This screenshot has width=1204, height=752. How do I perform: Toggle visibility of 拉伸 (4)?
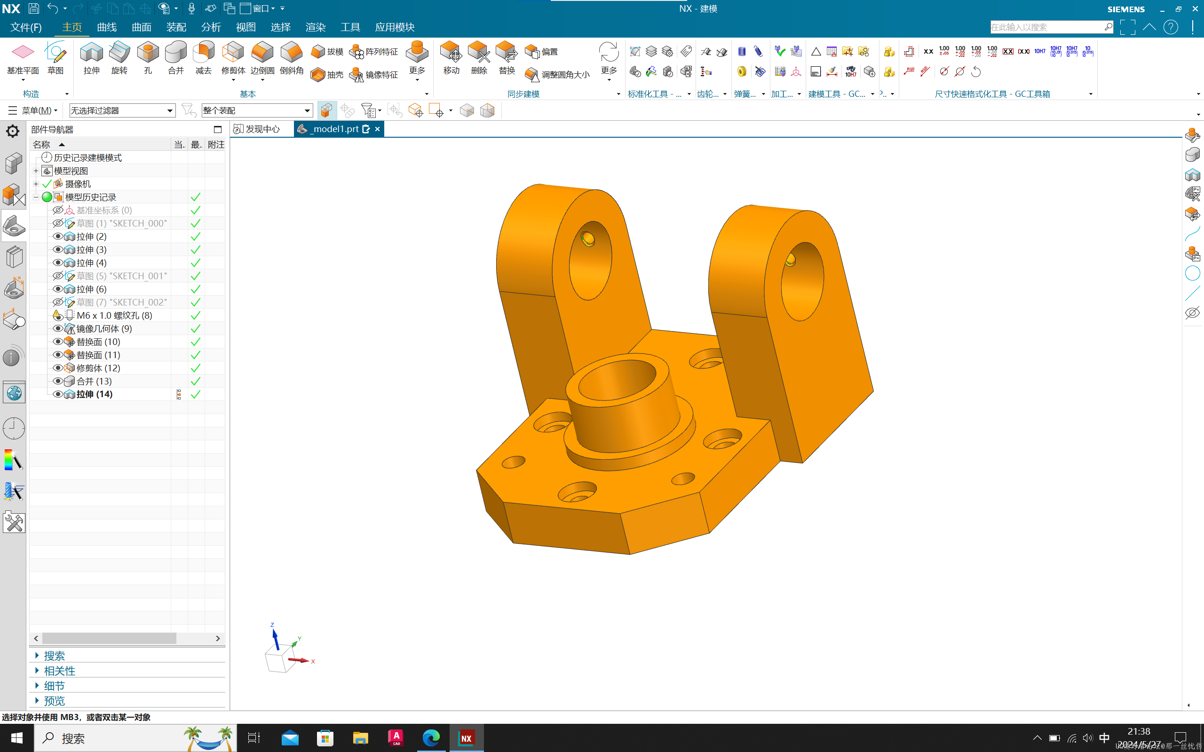(58, 263)
